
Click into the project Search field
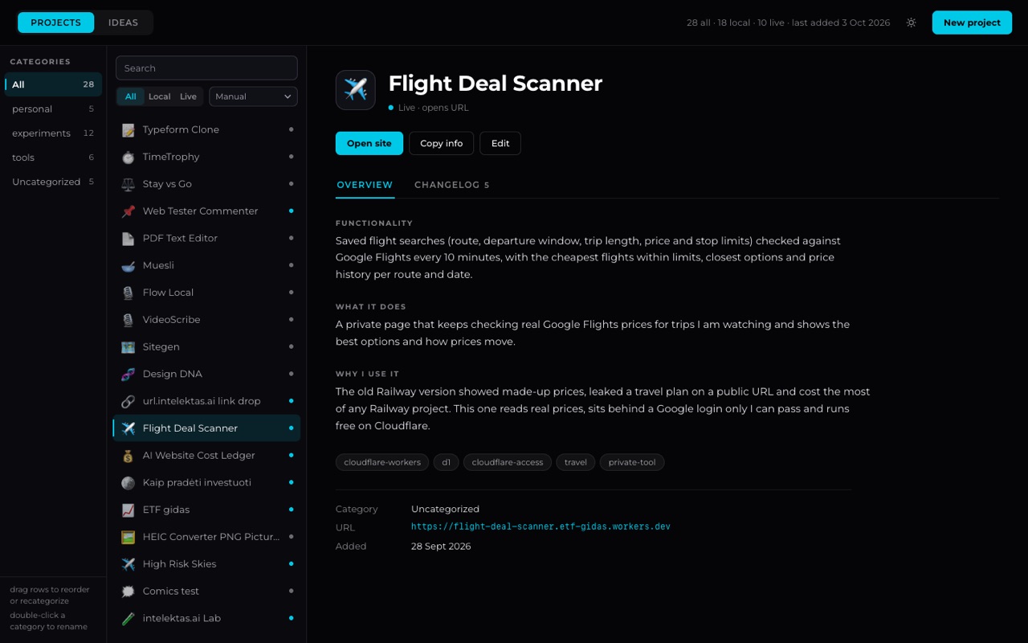tap(206, 68)
